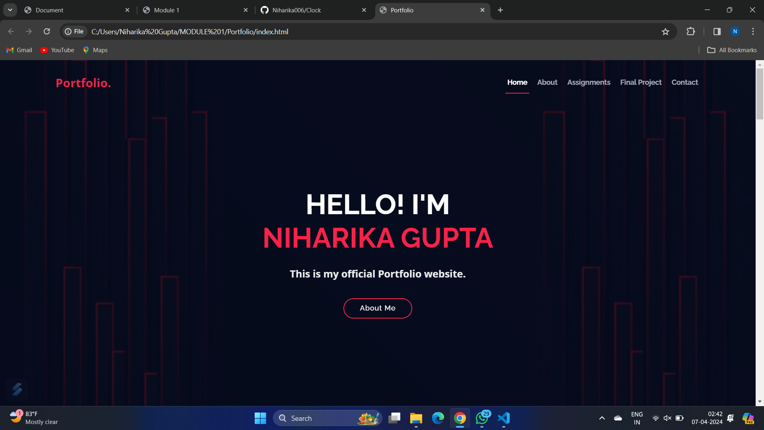Click the page vertical scrollbar thumb
The width and height of the screenshot is (764, 430).
(760, 94)
